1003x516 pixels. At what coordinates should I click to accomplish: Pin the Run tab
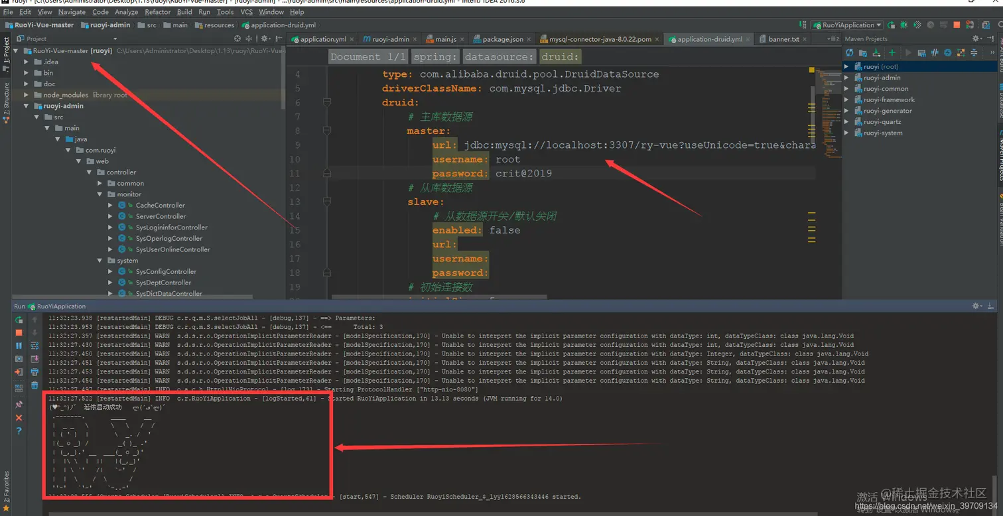click(19, 404)
